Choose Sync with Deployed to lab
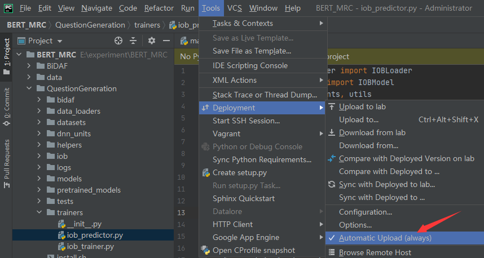Screen dimensions: 484x258 [386, 184]
